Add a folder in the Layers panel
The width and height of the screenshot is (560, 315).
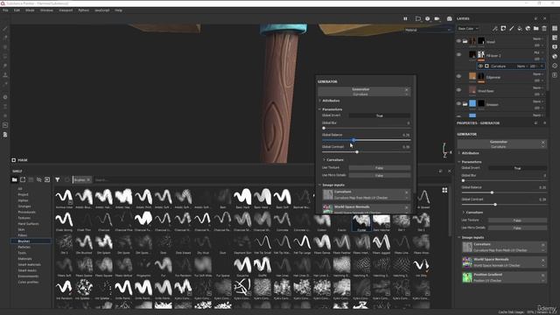pyautogui.click(x=536, y=28)
